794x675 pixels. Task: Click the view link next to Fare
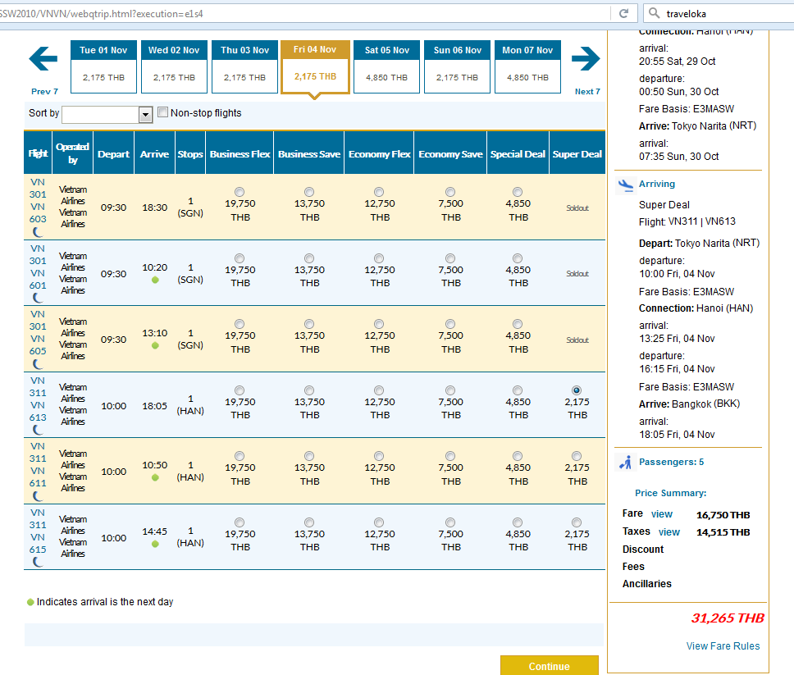coord(661,514)
